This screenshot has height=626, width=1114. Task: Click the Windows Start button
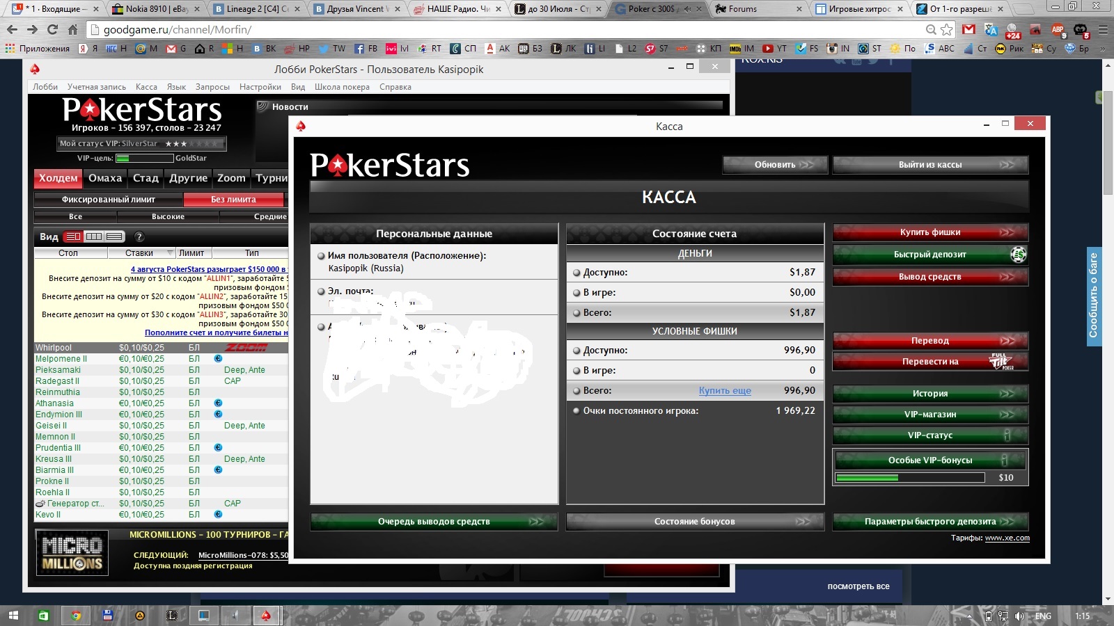click(x=13, y=616)
